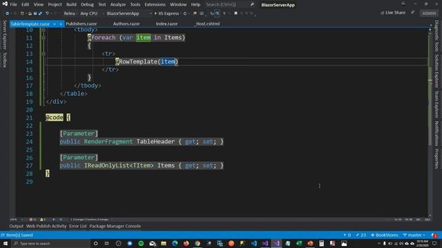The height and width of the screenshot is (248, 442).
Task: Click the BookStores repository button
Action: (x=384, y=235)
